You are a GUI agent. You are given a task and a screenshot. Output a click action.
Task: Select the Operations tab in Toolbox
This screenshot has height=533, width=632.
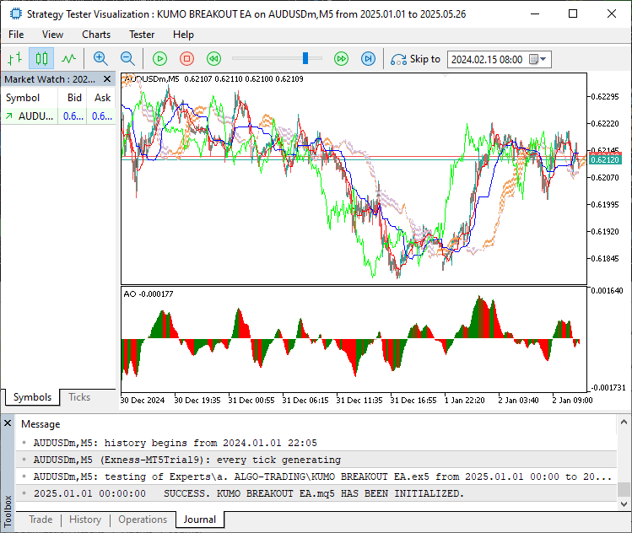pos(143,520)
